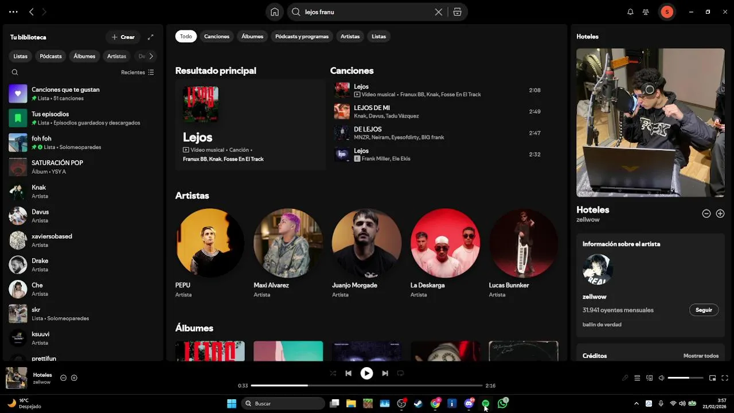Image resolution: width=734 pixels, height=413 pixels.
Task: Show hidden system tray icons
Action: (636, 404)
